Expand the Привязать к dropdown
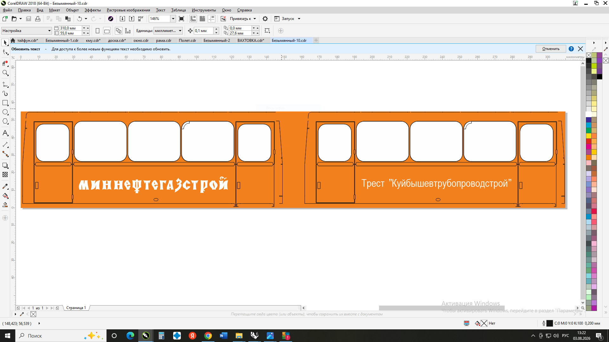Viewport: 609px width, 342px height. (x=255, y=19)
